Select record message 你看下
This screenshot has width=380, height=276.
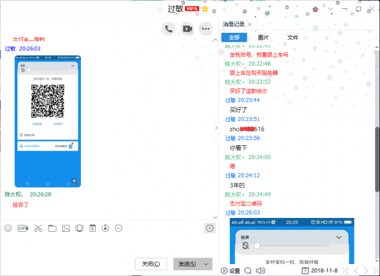coord(238,148)
